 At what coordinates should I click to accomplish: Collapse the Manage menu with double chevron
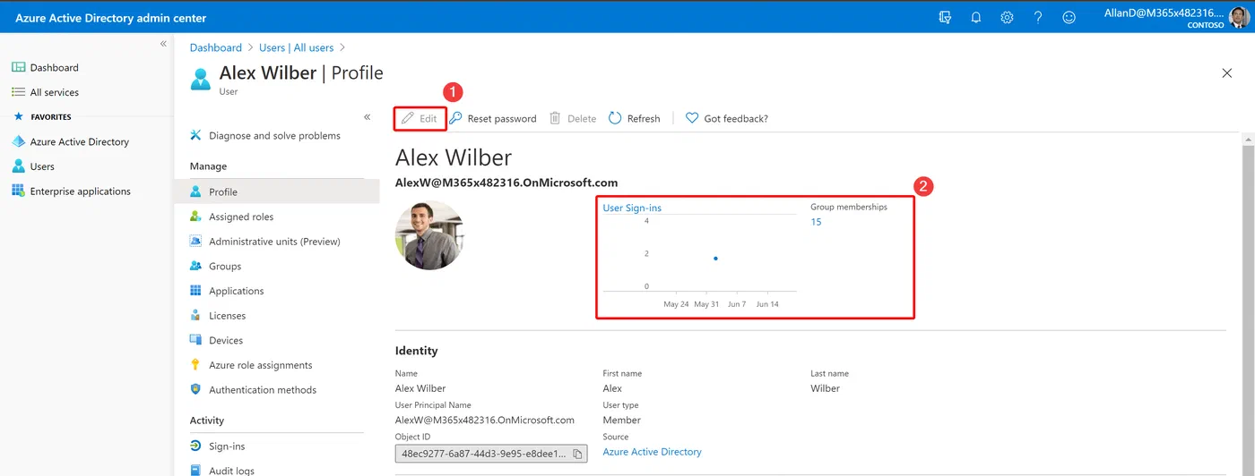pos(368,117)
